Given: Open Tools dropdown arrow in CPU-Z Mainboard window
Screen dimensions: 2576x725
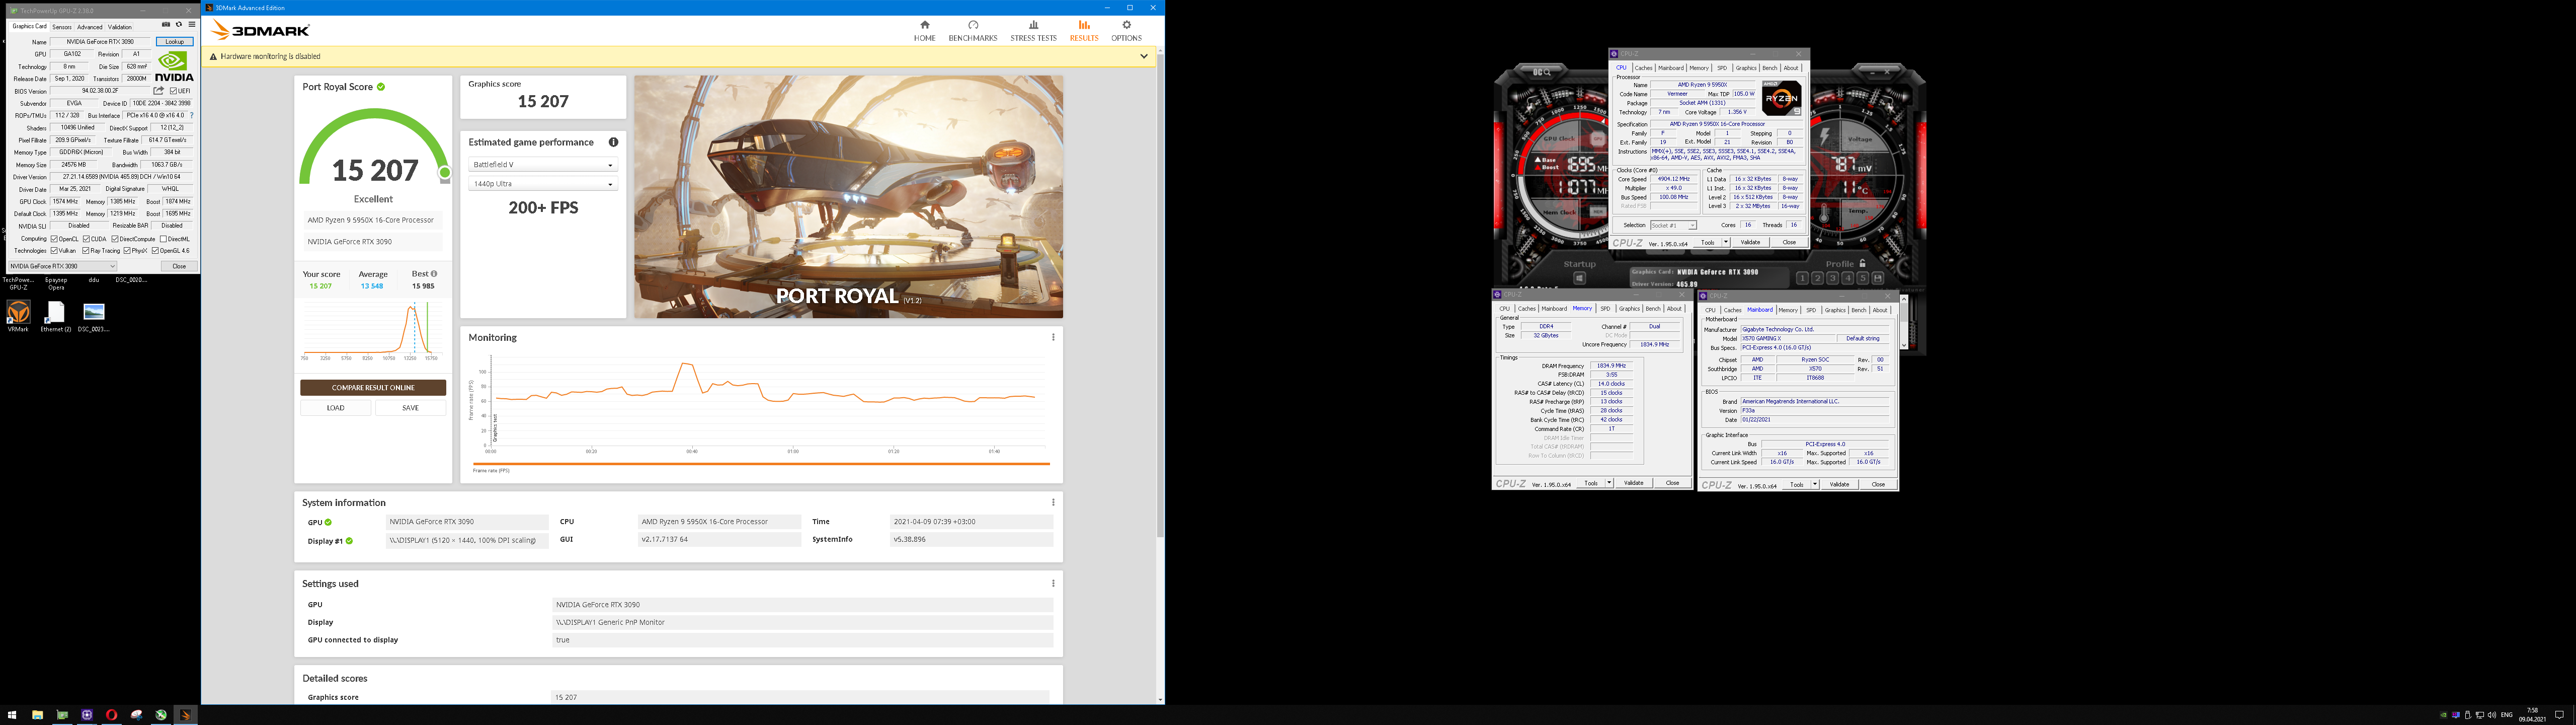Looking at the screenshot, I should click(x=1815, y=485).
